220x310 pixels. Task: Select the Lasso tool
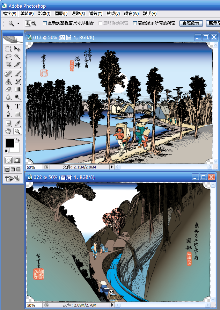click(8, 57)
